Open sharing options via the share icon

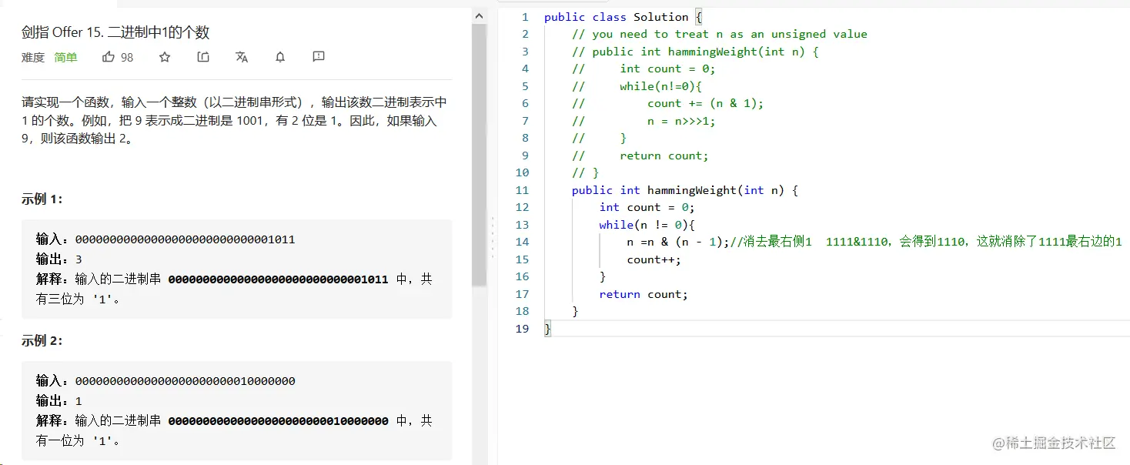(x=202, y=56)
